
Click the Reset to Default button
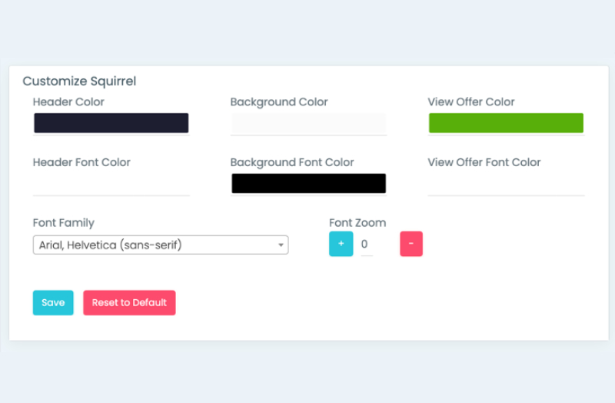click(129, 302)
